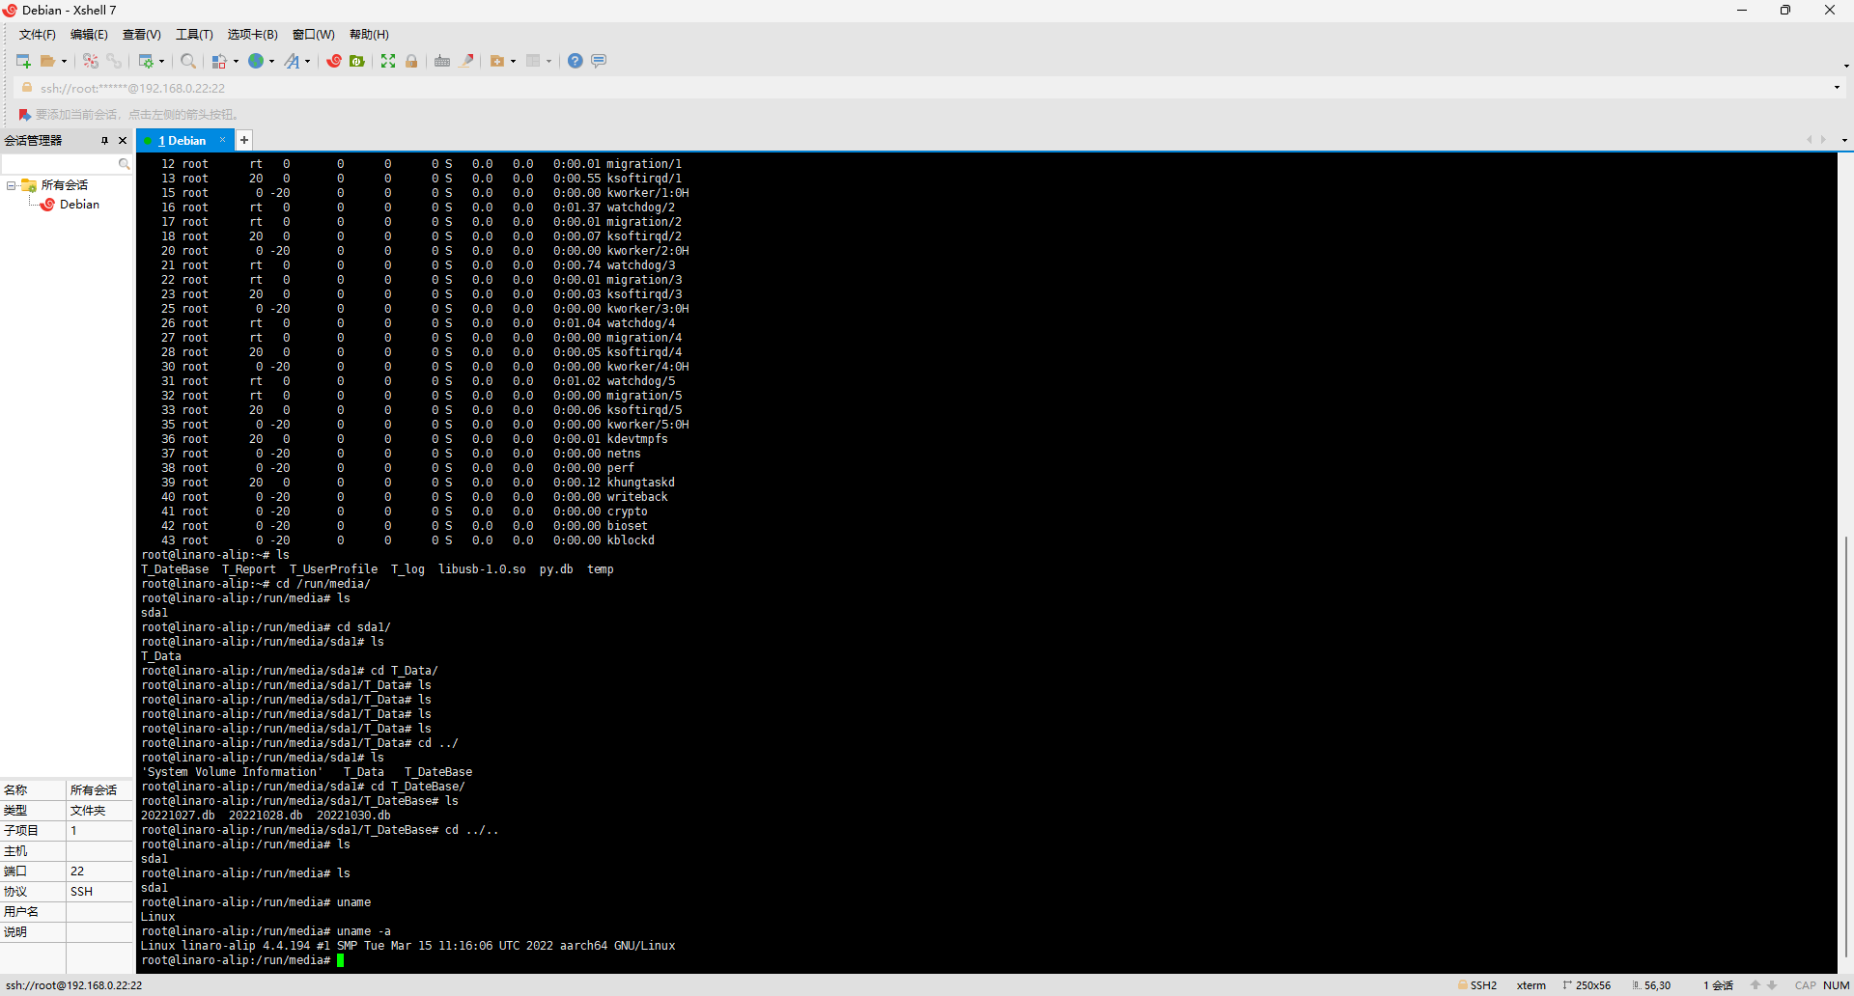Image resolution: width=1854 pixels, height=996 pixels.
Task: Open the 帮助(H) menu
Action: pos(369,35)
